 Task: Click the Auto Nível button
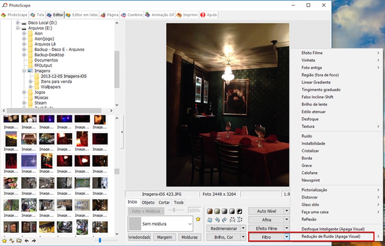coord(266,211)
